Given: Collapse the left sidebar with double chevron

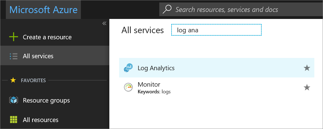Looking at the screenshot, I should coord(104,23).
